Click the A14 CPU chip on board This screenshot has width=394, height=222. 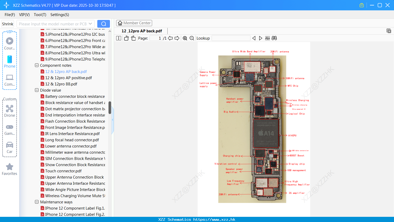tap(266, 133)
